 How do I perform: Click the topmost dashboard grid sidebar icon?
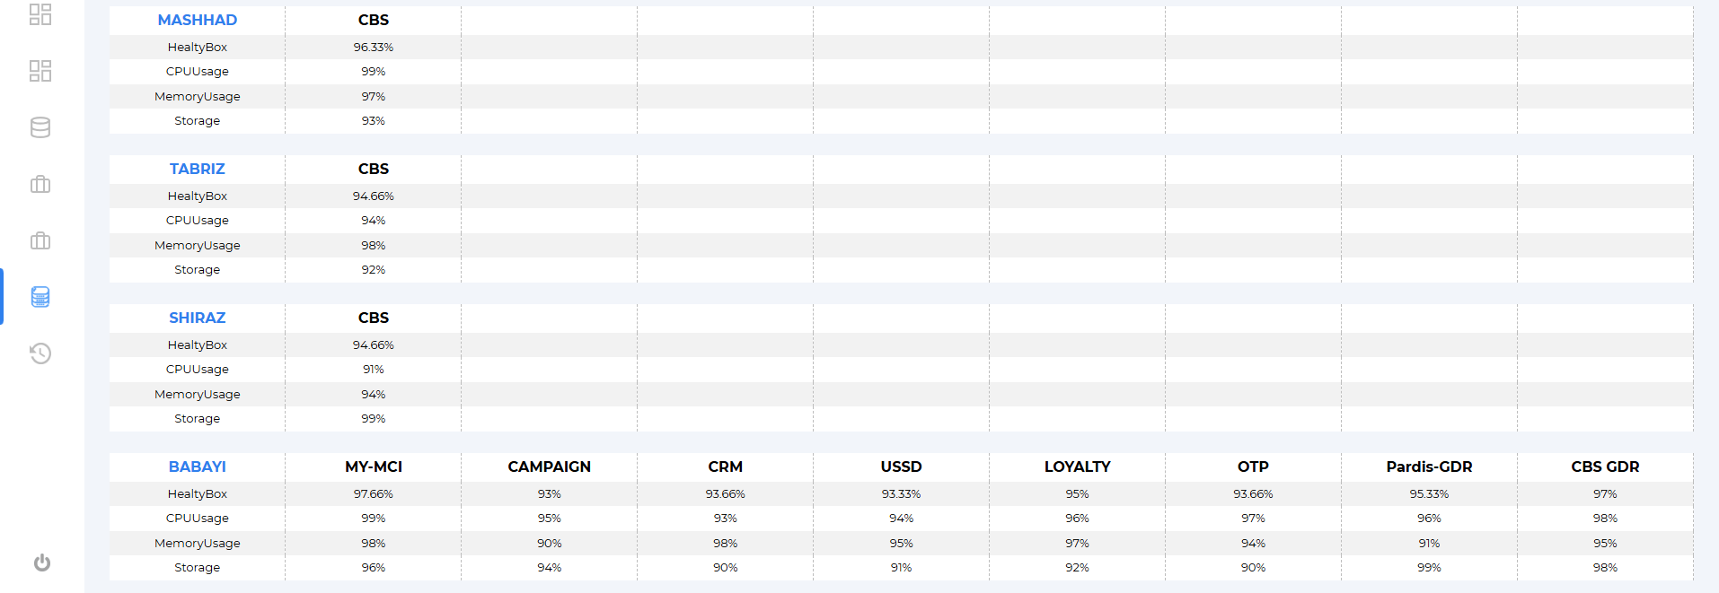click(40, 14)
